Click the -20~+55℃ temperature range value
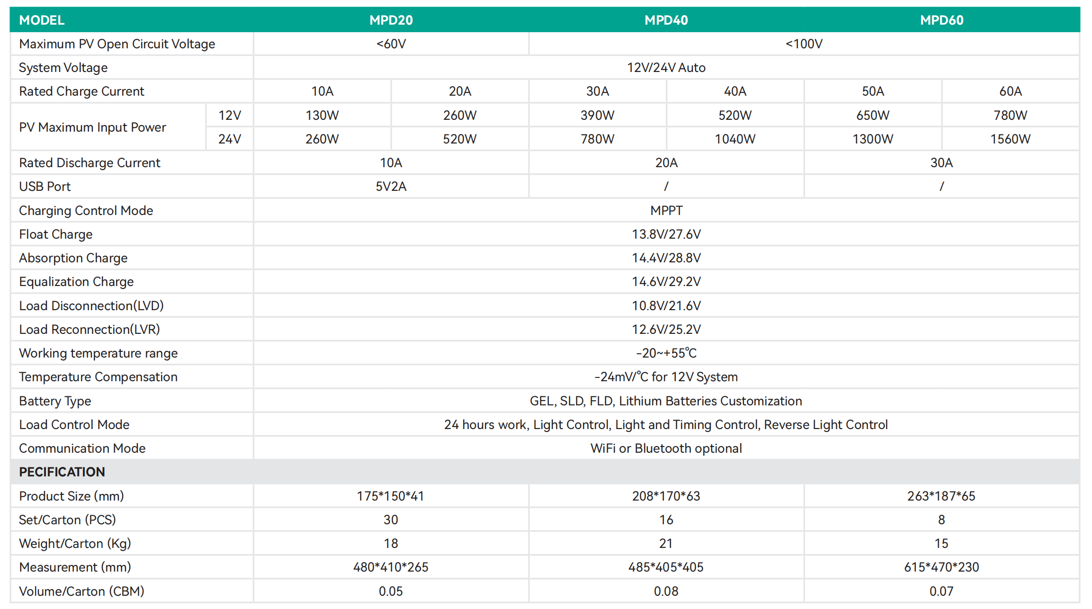Viewport: 1092px width, 609px height. [x=666, y=353]
